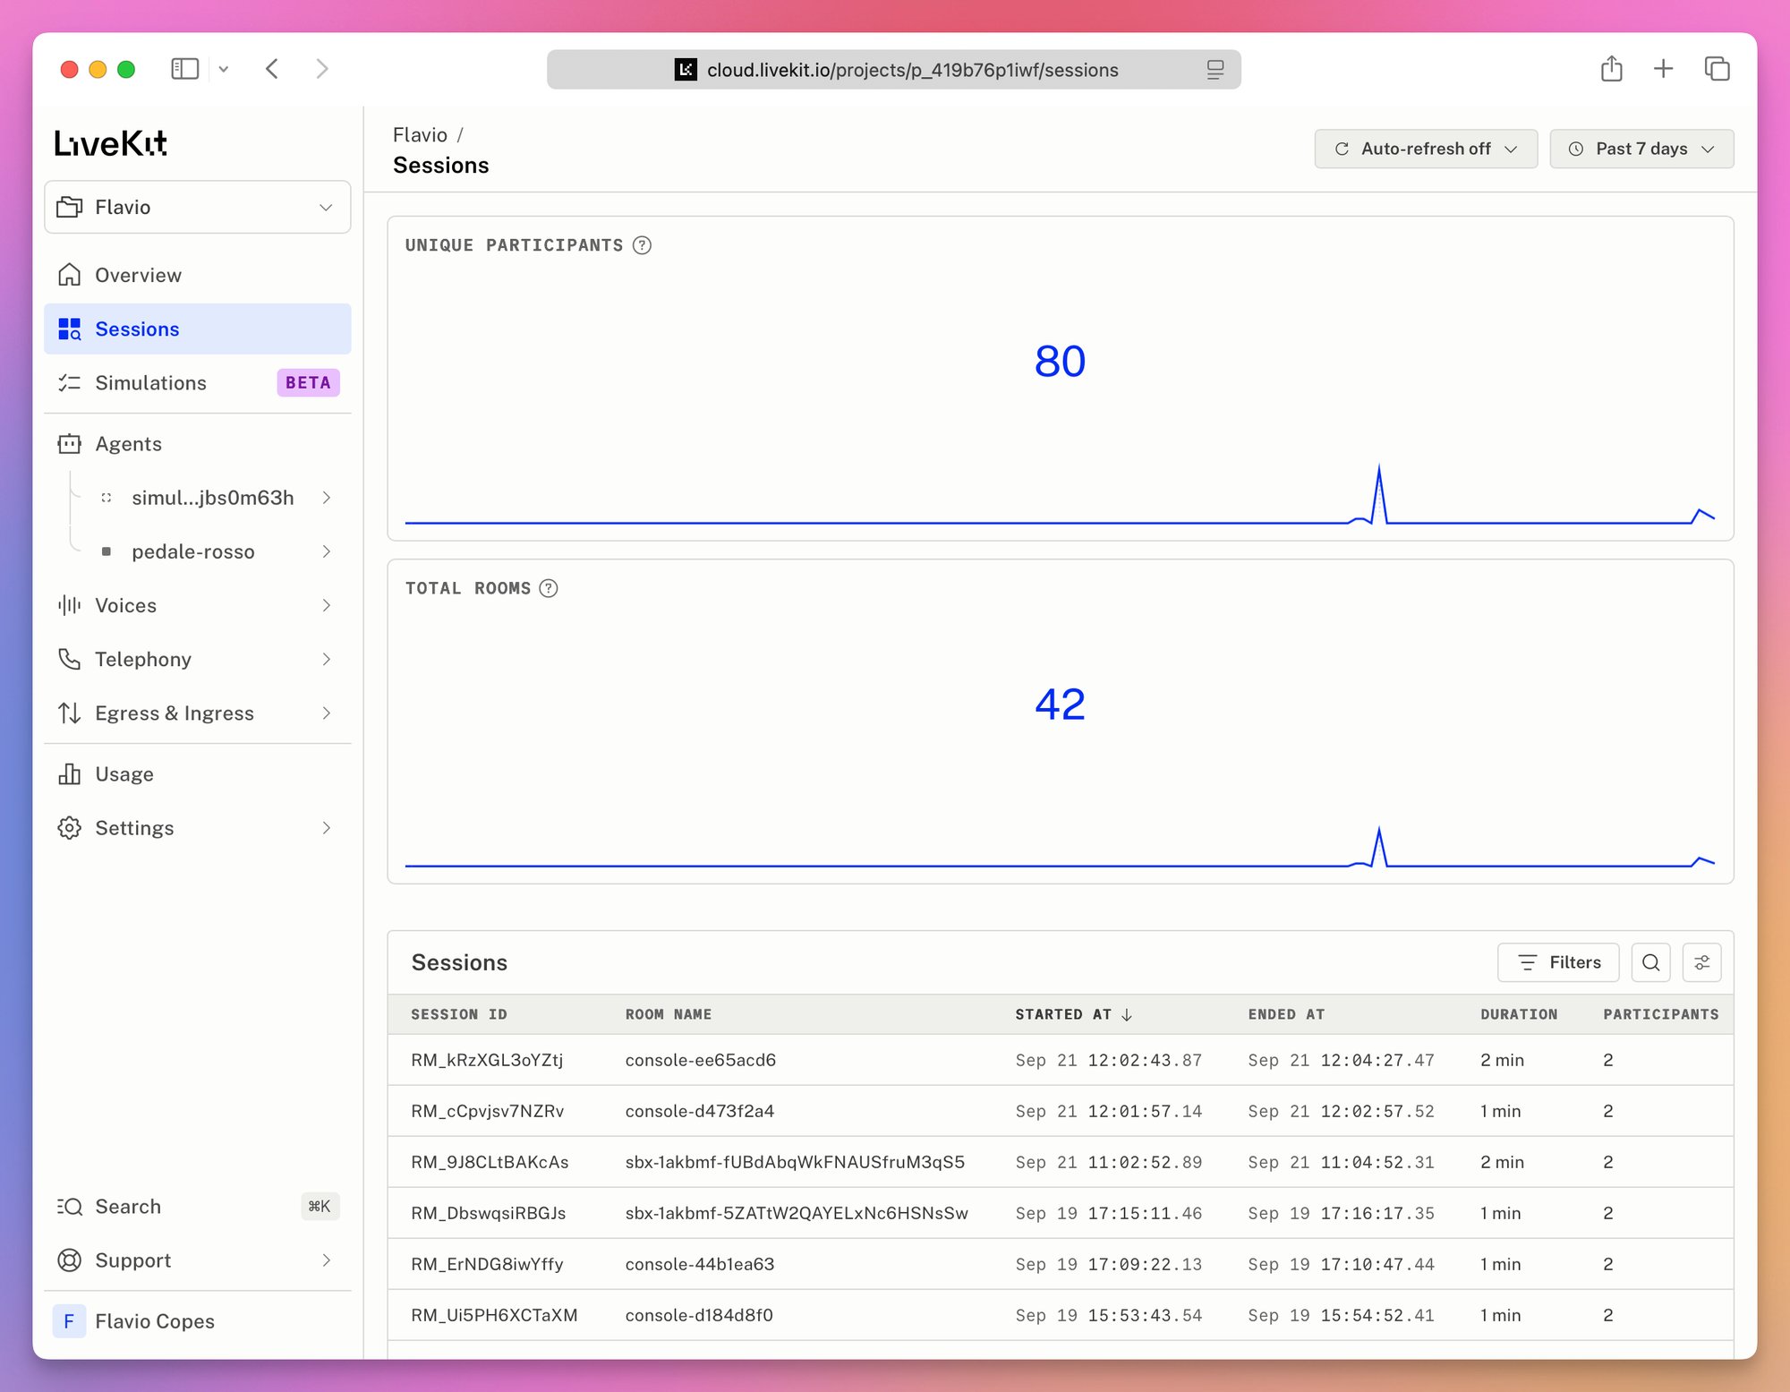Image resolution: width=1790 pixels, height=1392 pixels.
Task: Click the Usage bar chart icon
Action: coord(69,774)
